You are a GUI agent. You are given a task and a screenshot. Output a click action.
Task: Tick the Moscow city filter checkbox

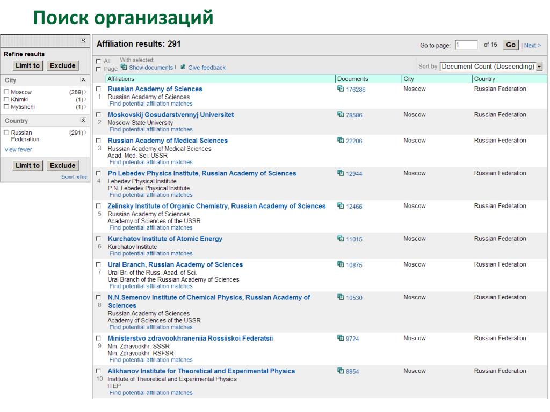pos(6,92)
